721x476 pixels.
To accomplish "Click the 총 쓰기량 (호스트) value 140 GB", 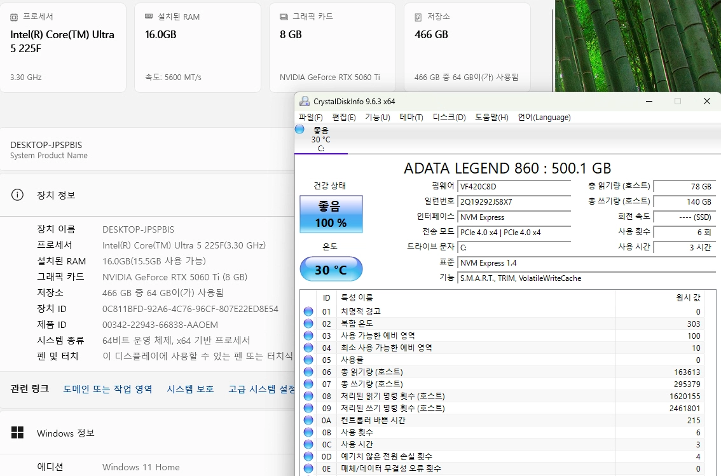I will (684, 201).
